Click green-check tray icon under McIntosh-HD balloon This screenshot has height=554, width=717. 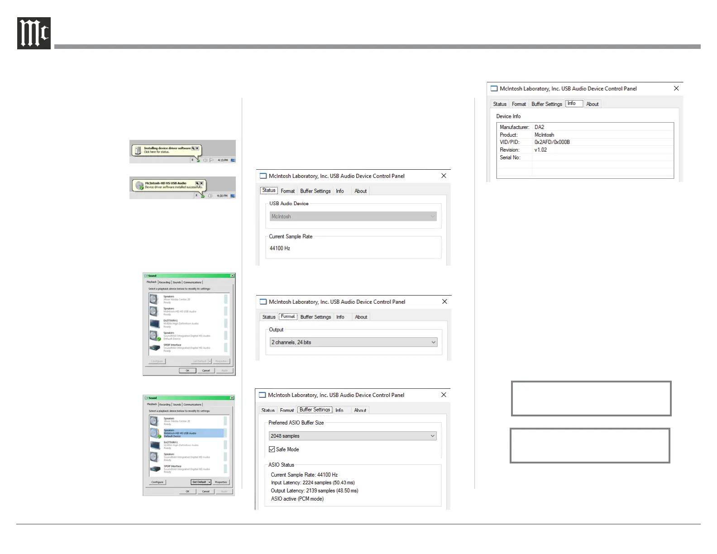(203, 196)
